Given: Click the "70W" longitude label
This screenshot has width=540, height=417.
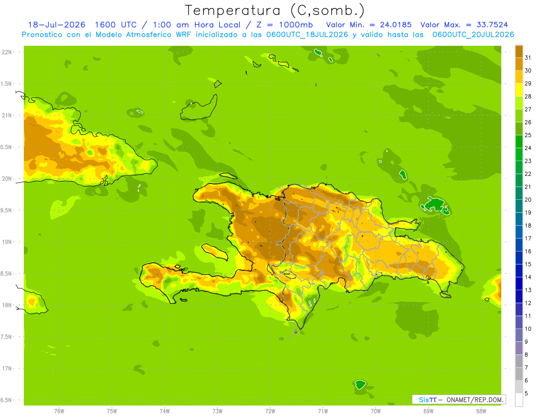Looking at the screenshot, I should click(x=376, y=411).
